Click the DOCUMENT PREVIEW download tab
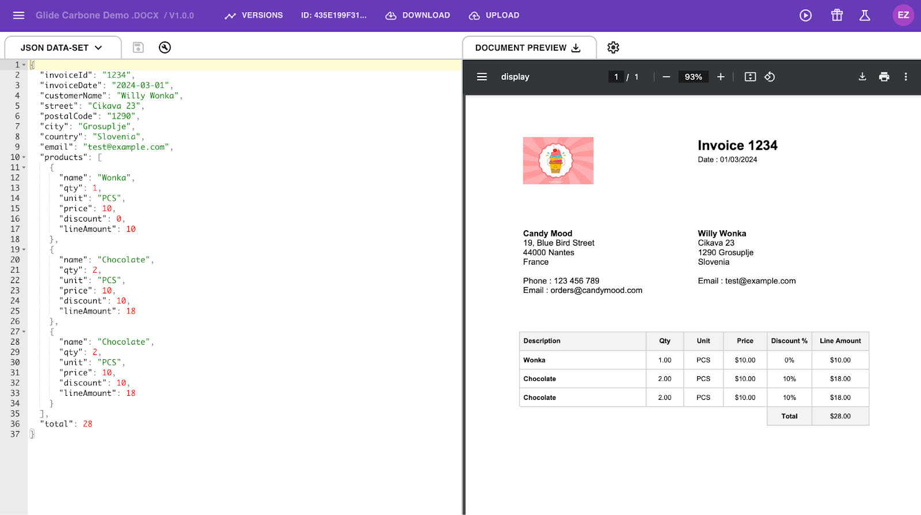921x515 pixels. (x=528, y=48)
